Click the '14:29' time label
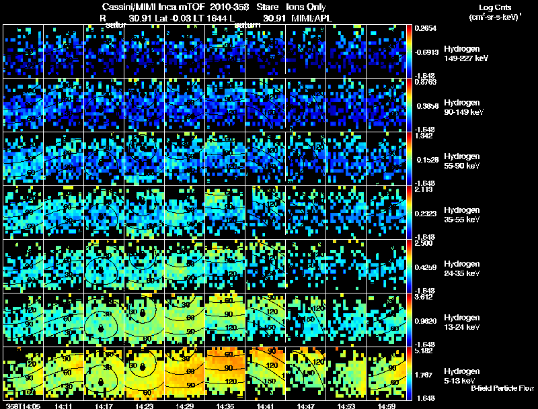The height and width of the screenshot is (409, 538). click(184, 406)
